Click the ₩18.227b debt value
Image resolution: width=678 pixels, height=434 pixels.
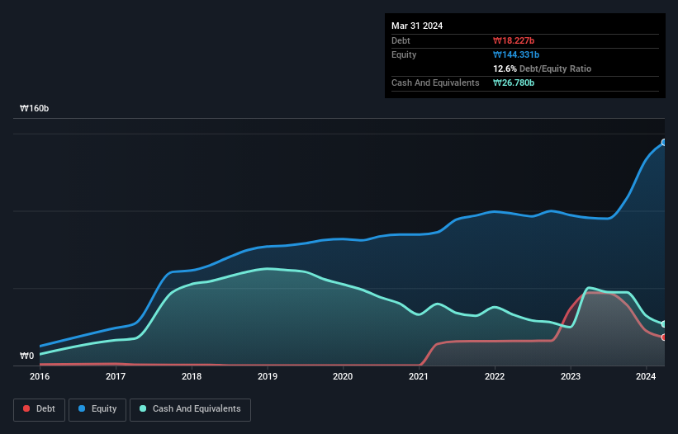pyautogui.click(x=514, y=40)
